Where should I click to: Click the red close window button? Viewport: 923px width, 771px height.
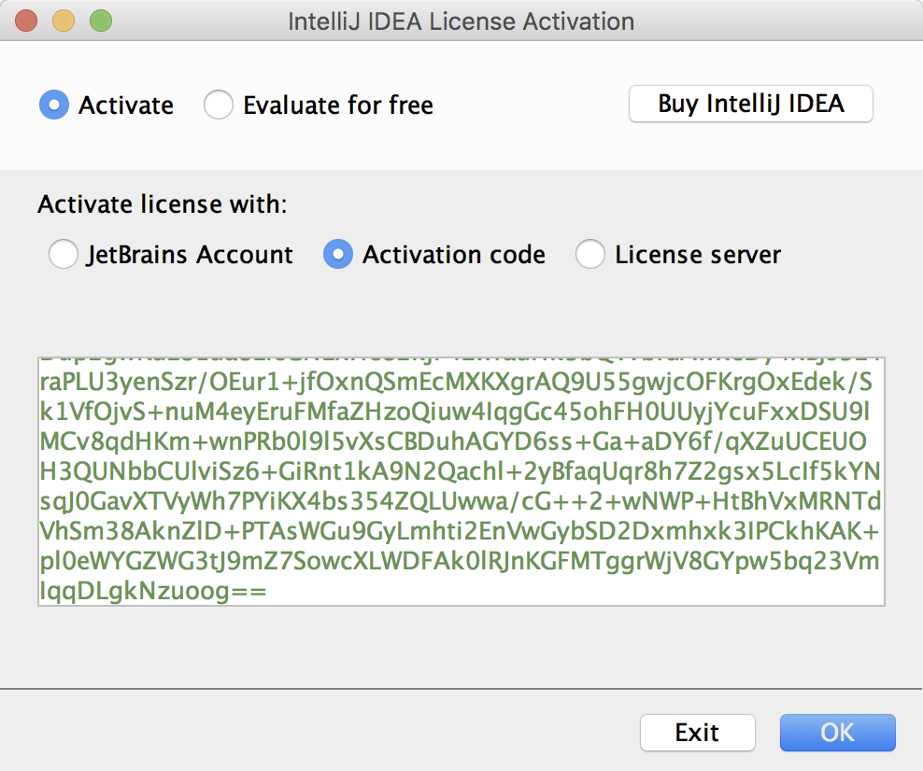[x=26, y=21]
